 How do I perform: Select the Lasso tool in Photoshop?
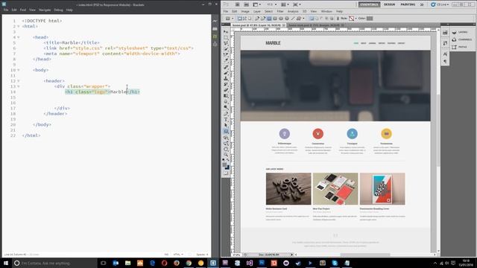226,43
